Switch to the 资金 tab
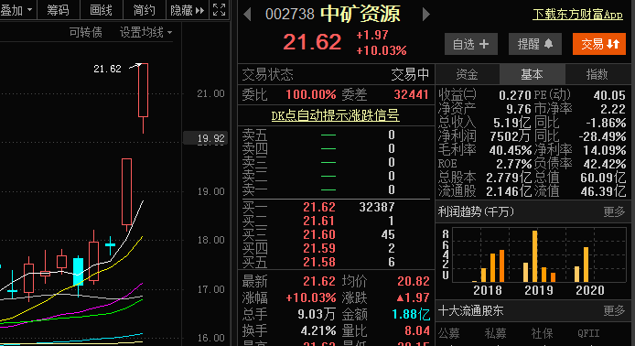The image size is (635, 346). point(467,74)
